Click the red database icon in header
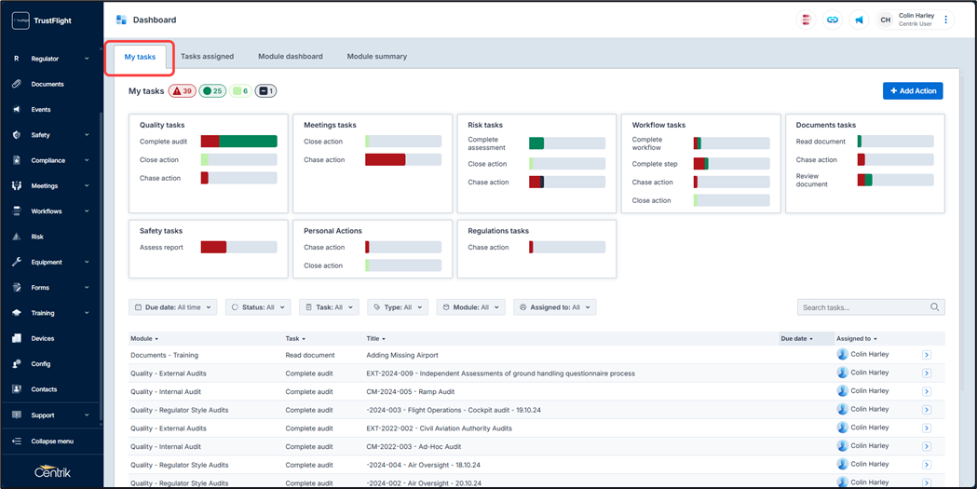 806,20
